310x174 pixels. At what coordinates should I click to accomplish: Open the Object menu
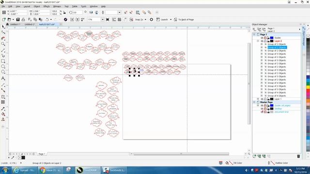tap(37, 6)
